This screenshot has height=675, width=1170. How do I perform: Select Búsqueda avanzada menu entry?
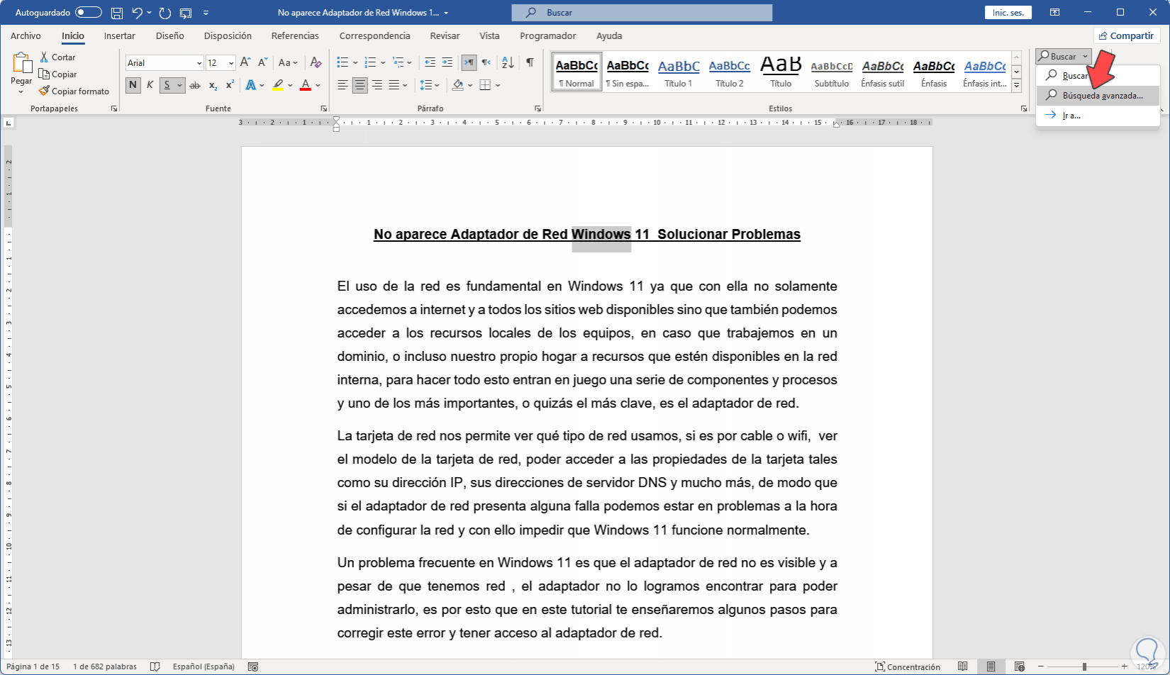[x=1098, y=95]
